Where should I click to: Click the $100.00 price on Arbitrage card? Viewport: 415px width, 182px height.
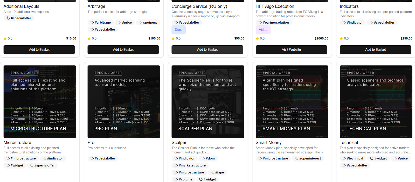coord(154,39)
